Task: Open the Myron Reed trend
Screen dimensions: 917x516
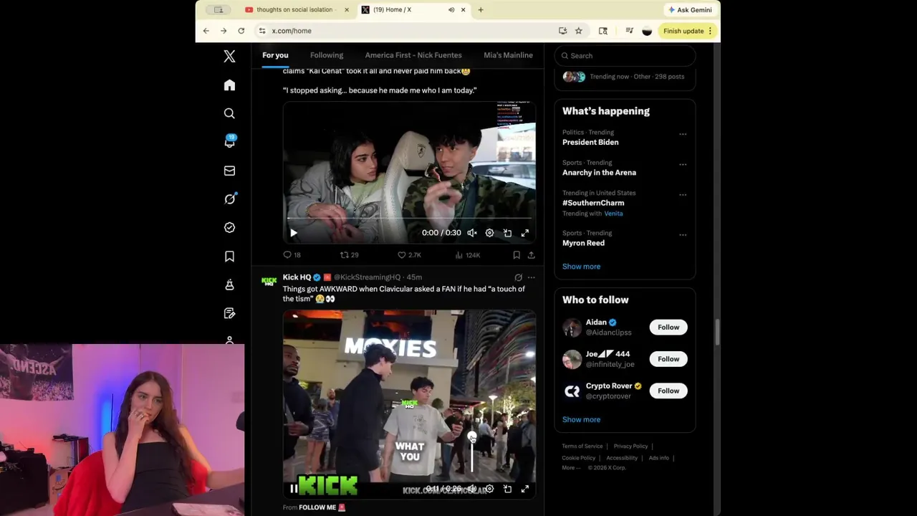Action: point(583,243)
